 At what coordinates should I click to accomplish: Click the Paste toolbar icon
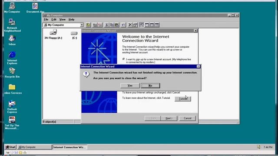[116, 25]
